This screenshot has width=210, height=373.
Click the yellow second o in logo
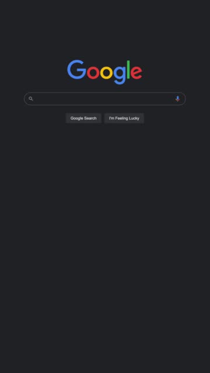pos(106,72)
